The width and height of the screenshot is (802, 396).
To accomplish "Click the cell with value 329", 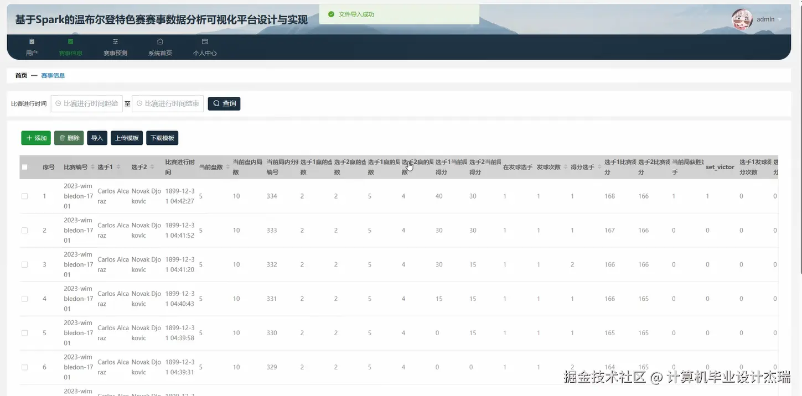I will [272, 367].
